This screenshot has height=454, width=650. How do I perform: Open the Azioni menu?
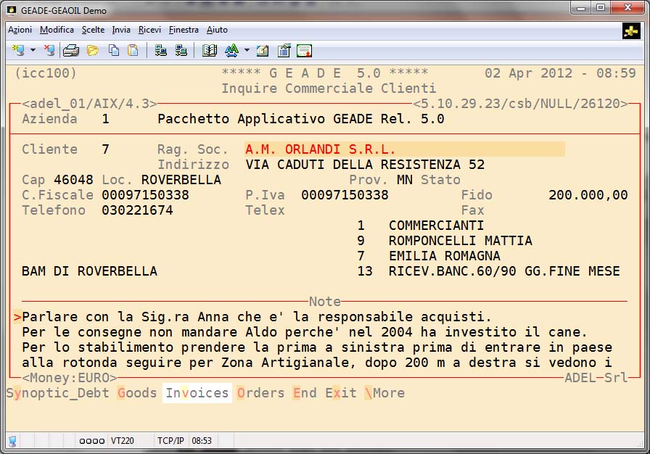pos(20,30)
